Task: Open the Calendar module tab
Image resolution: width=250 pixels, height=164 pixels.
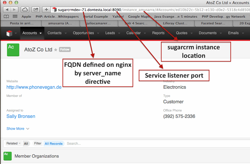Action: pyautogui.click(x=133, y=33)
